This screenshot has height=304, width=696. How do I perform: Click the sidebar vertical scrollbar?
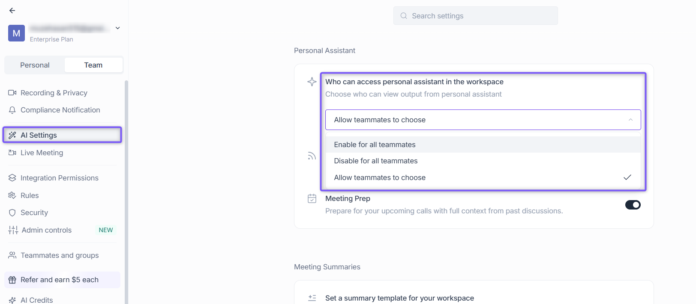coord(126,192)
